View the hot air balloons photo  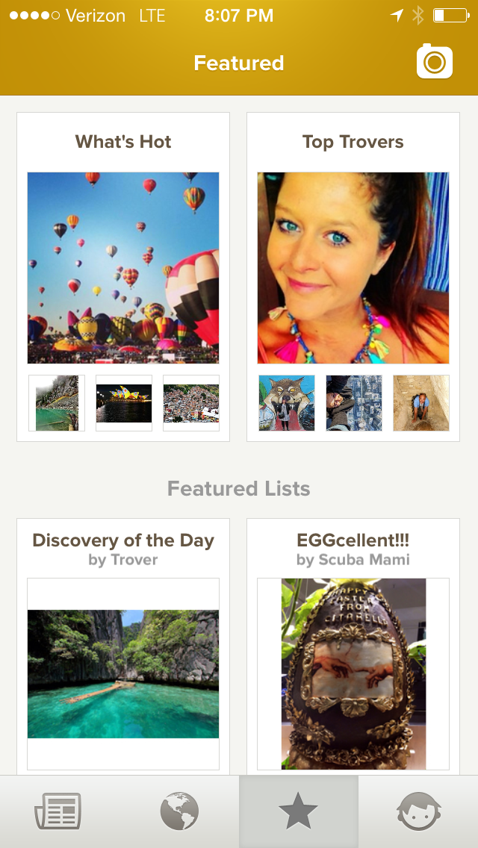pos(123,268)
